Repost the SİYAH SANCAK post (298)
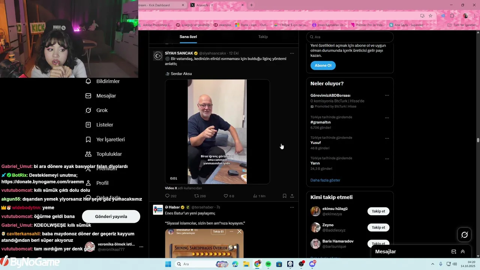The height and width of the screenshot is (270, 480). (x=200, y=196)
